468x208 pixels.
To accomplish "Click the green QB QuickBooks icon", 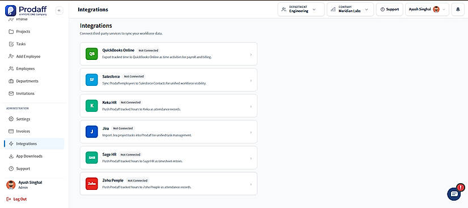I will click(x=92, y=54).
